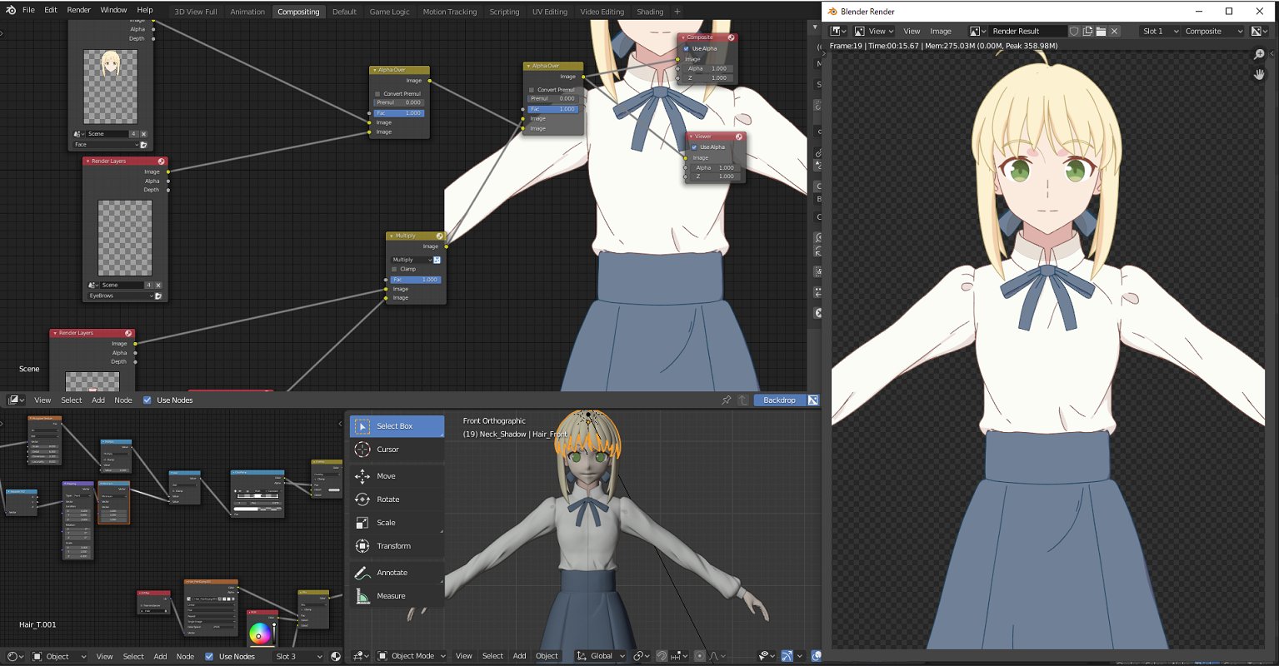The height and width of the screenshot is (666, 1279).
Task: Click the pin icon in the compositor header
Action: click(726, 400)
